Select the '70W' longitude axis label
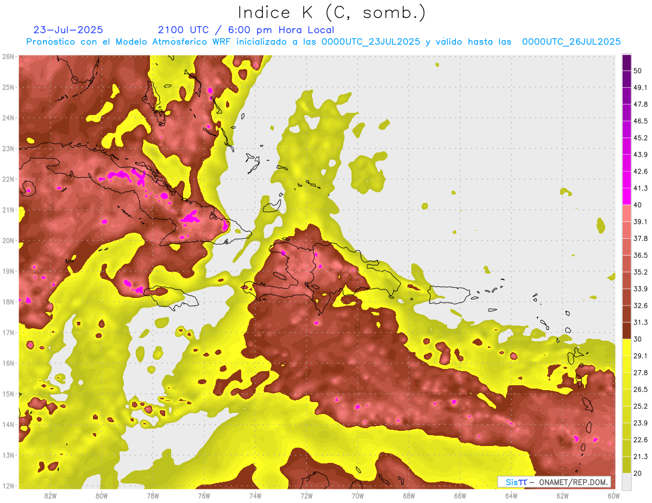 [358, 495]
